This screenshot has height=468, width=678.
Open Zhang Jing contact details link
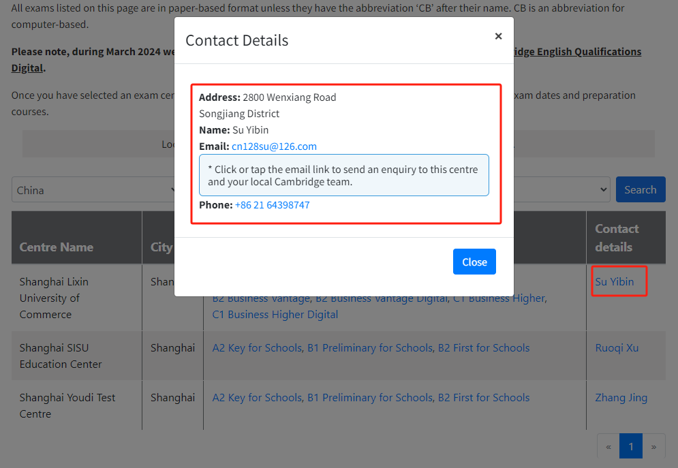(621, 398)
